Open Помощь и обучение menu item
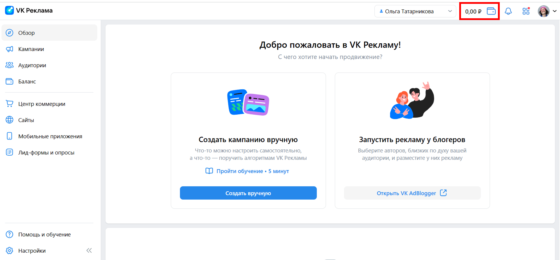 point(49,234)
